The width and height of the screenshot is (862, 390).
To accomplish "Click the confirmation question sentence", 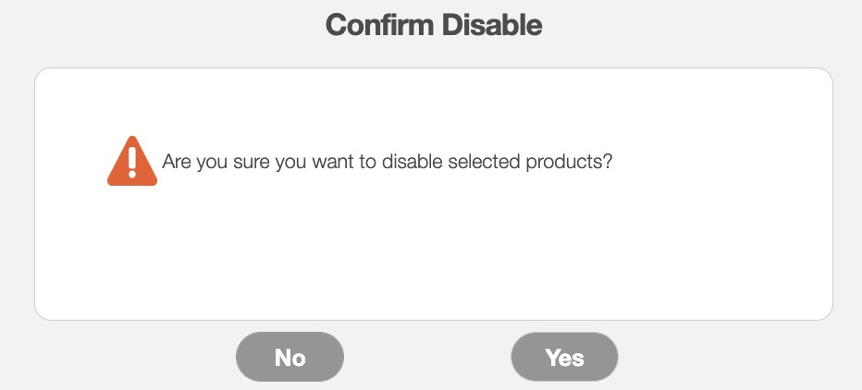I will pos(387,162).
